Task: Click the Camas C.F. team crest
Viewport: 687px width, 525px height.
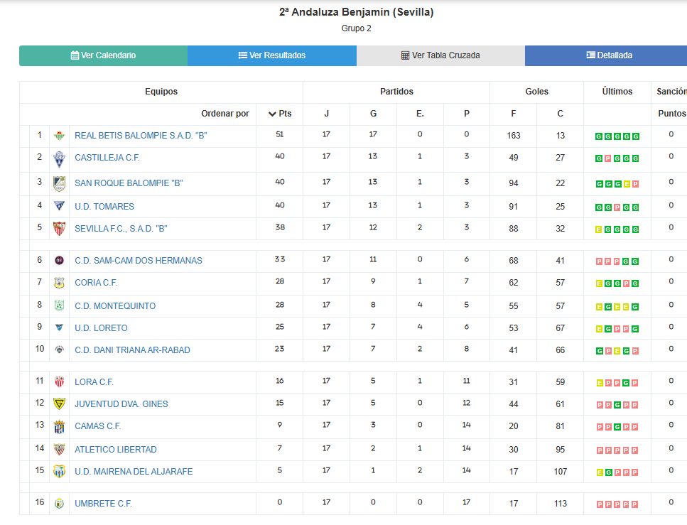Action: pyautogui.click(x=59, y=426)
